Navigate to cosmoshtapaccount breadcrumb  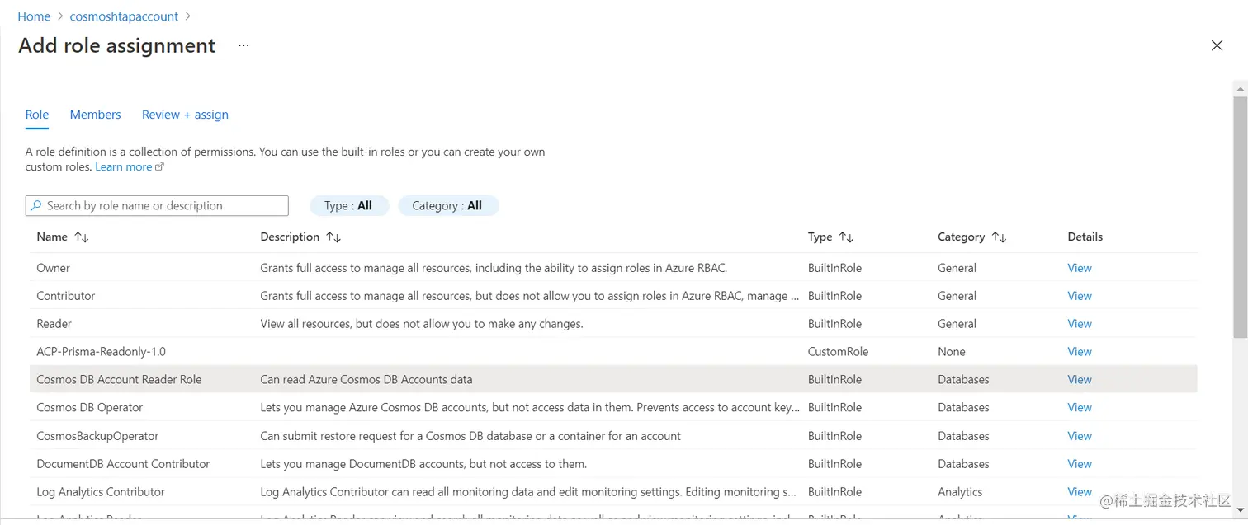point(124,16)
